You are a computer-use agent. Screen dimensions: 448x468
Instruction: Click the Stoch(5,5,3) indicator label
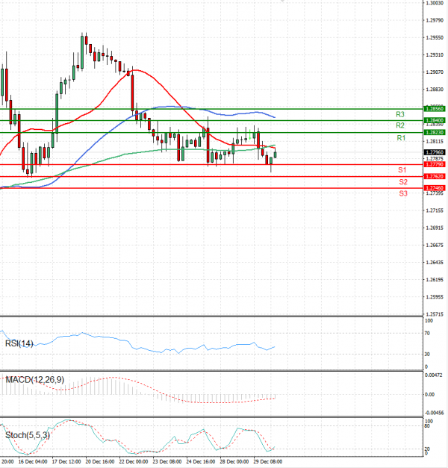pyautogui.click(x=29, y=434)
